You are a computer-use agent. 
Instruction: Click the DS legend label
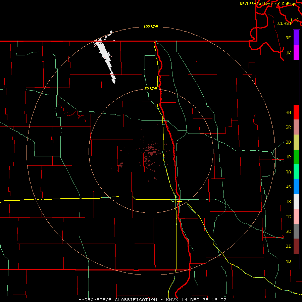288,201
